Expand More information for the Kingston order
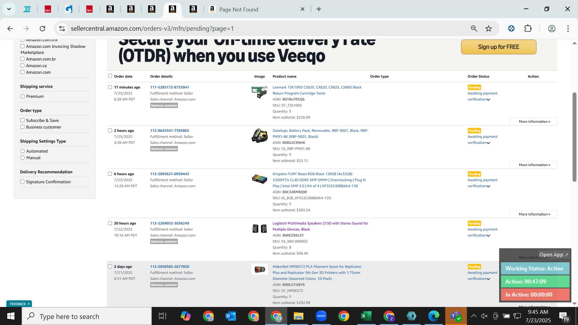The height and width of the screenshot is (325, 578). click(x=533, y=214)
